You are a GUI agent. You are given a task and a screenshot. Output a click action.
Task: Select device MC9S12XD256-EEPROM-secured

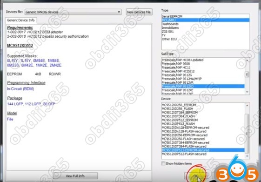[203, 135]
